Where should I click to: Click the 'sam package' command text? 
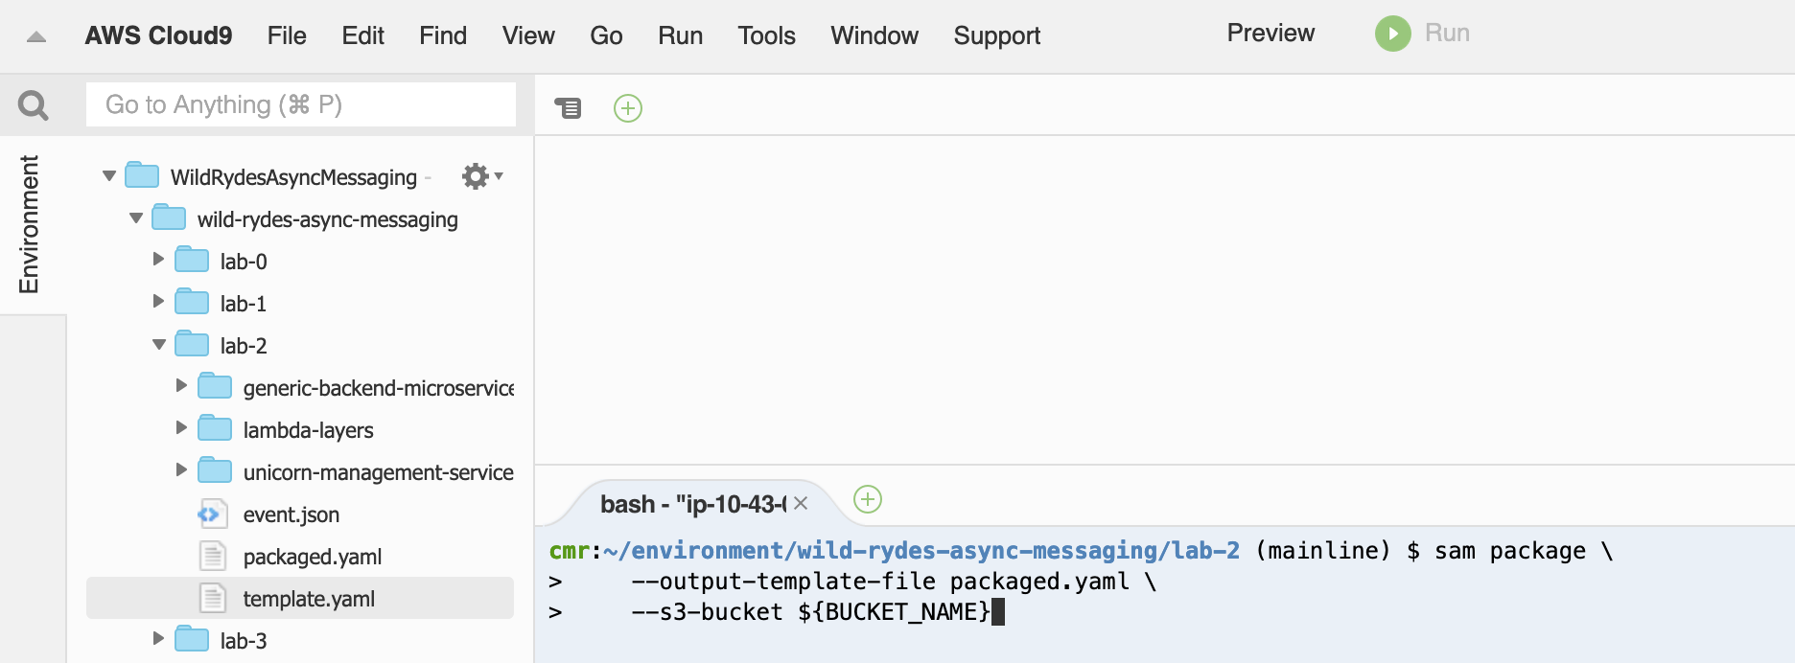point(1510,551)
